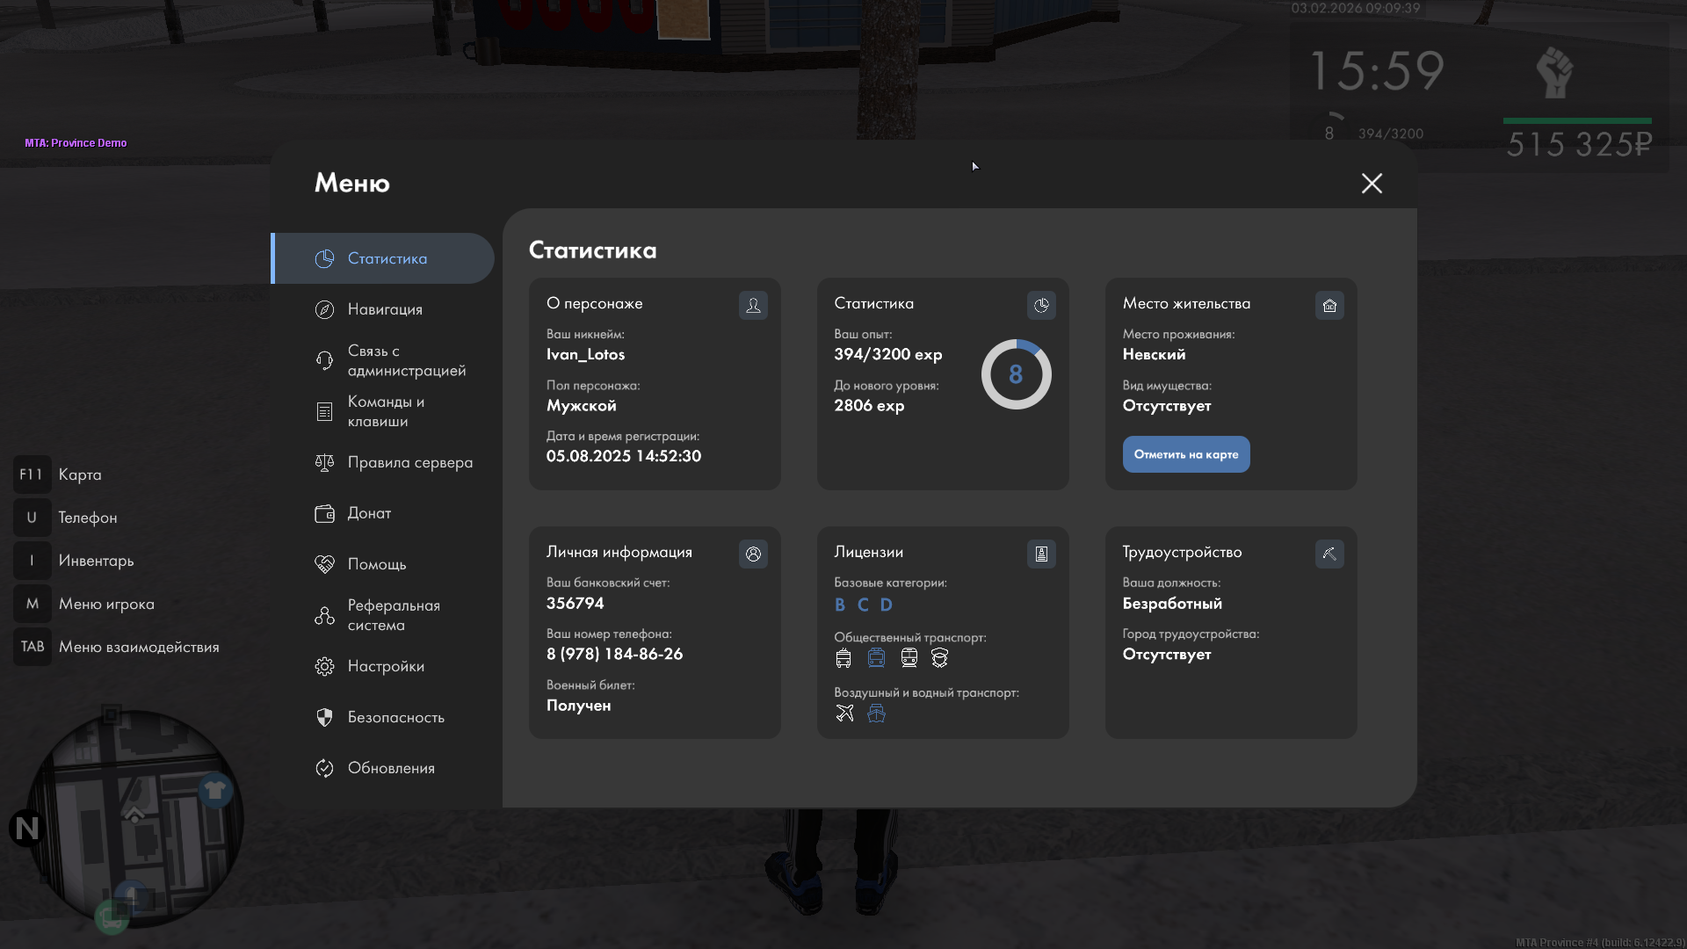Click the user circle icon in Личная информация
Screen dimensions: 1687x949
pos(753,554)
